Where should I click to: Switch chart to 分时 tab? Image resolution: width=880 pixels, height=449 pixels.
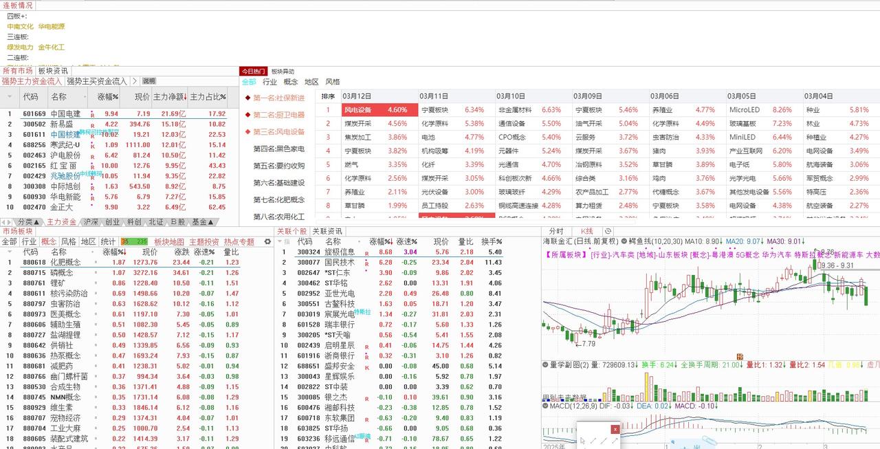pos(555,231)
